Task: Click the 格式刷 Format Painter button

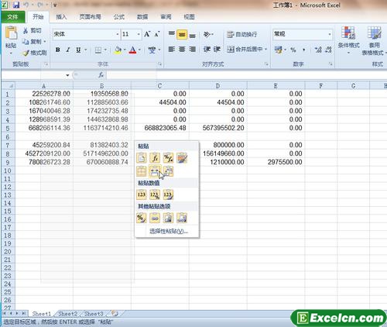Action: click(x=34, y=53)
